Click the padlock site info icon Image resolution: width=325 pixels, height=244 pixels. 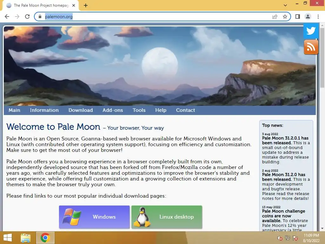click(x=40, y=17)
